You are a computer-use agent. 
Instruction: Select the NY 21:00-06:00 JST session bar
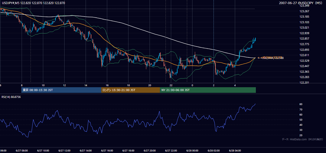tap(208, 90)
